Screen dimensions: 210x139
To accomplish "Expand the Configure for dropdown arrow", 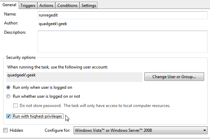I will coord(204,130).
